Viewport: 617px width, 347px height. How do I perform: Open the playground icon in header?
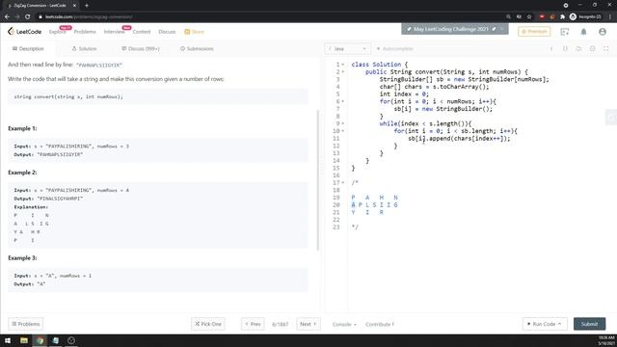(565, 32)
